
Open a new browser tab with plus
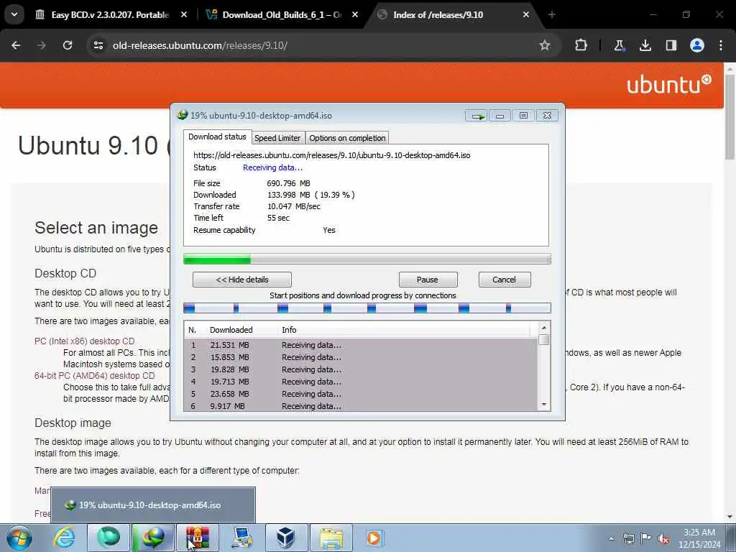click(x=551, y=14)
